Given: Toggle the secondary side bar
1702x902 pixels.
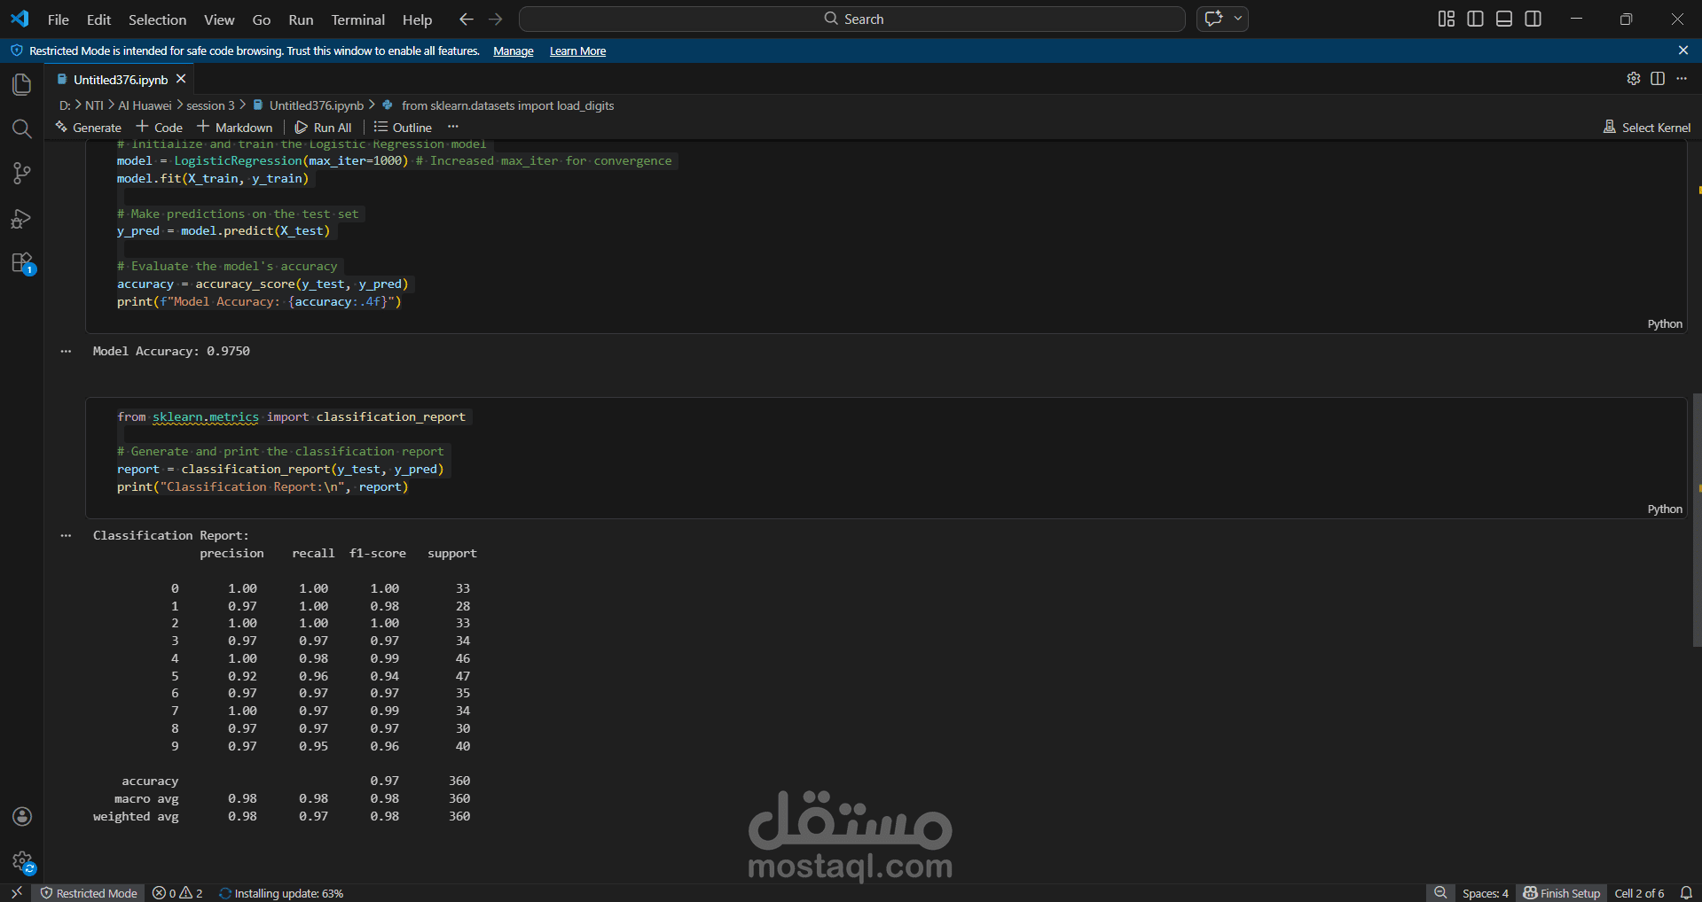Looking at the screenshot, I should click(x=1533, y=19).
